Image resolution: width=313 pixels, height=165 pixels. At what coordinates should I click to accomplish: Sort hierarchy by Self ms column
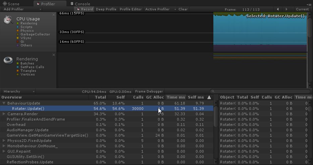coord(196,97)
